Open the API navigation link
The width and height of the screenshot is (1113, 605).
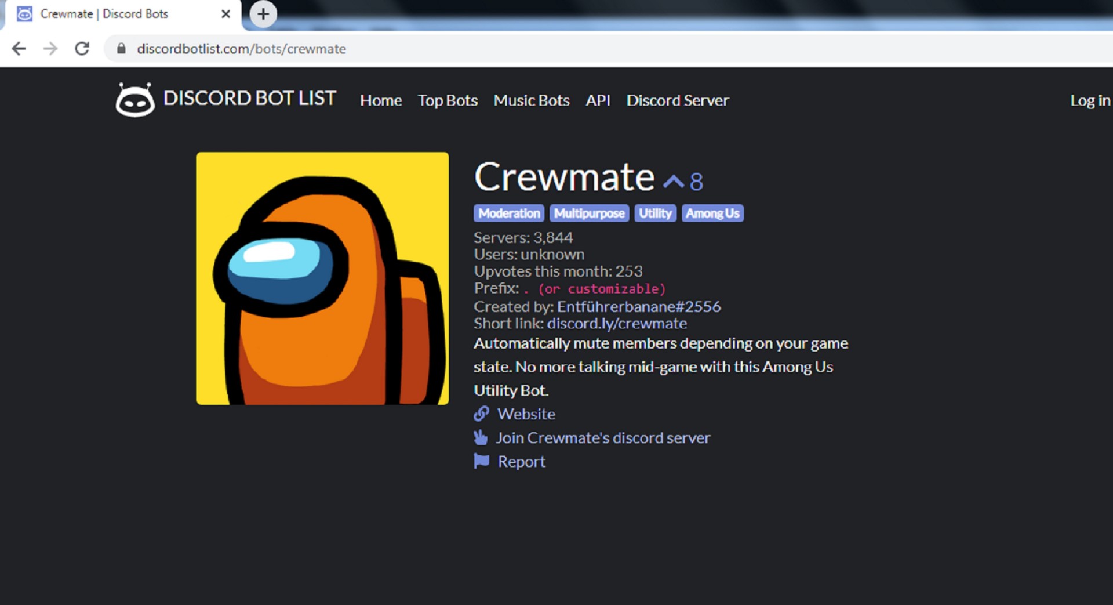[598, 100]
